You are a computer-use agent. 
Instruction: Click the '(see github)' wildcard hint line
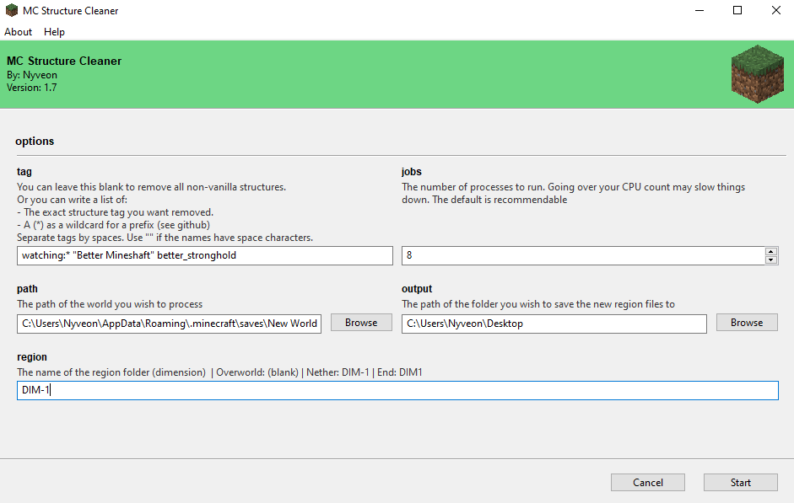pyautogui.click(x=113, y=225)
